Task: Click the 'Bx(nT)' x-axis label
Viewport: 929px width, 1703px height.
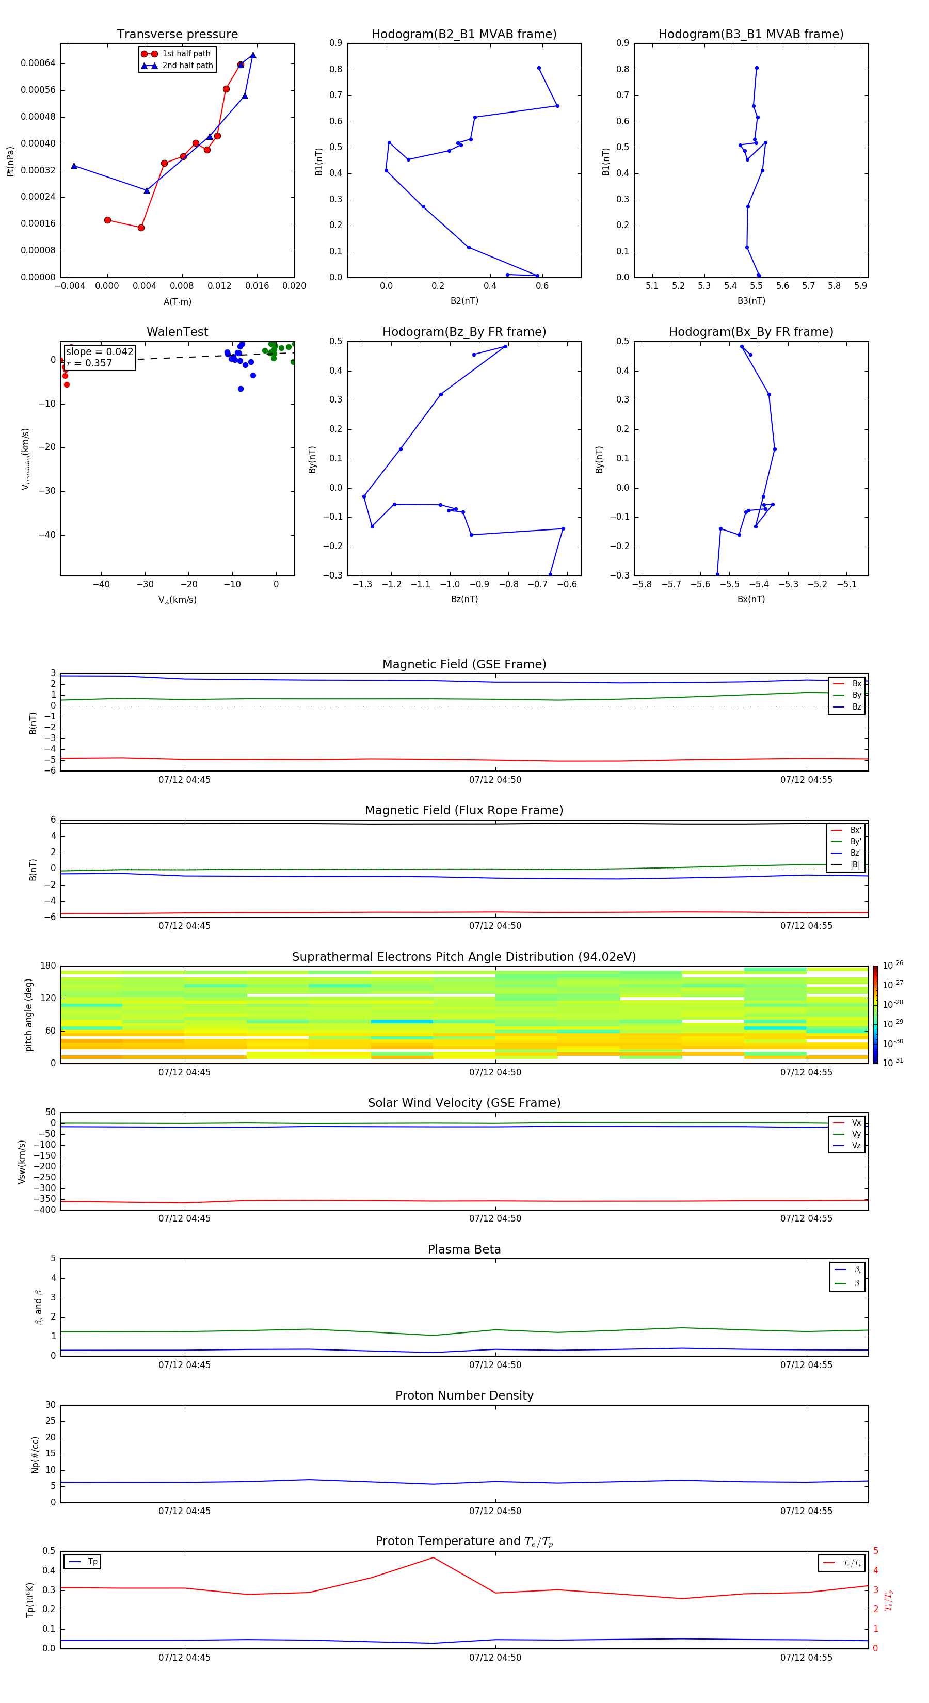Action: (751, 599)
